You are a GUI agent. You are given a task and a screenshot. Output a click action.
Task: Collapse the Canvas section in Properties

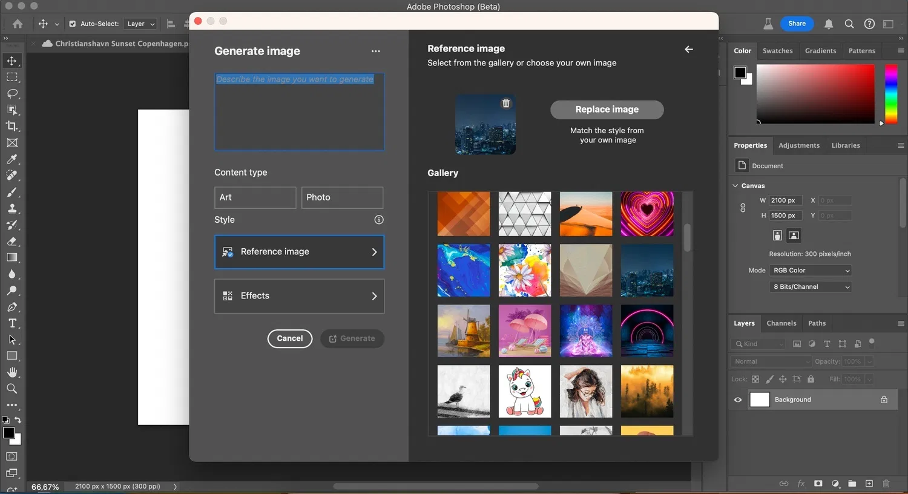pyautogui.click(x=735, y=185)
